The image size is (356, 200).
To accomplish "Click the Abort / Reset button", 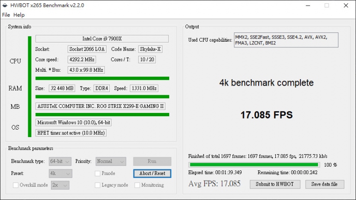I will [152, 174].
